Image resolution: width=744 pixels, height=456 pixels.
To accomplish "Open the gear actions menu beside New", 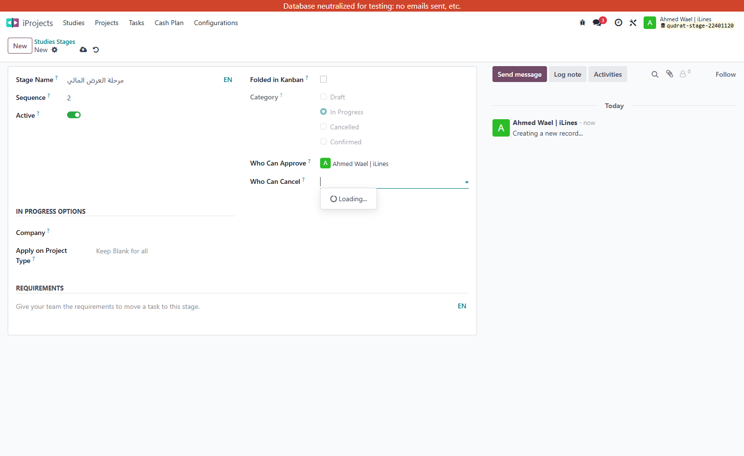I will (x=55, y=50).
